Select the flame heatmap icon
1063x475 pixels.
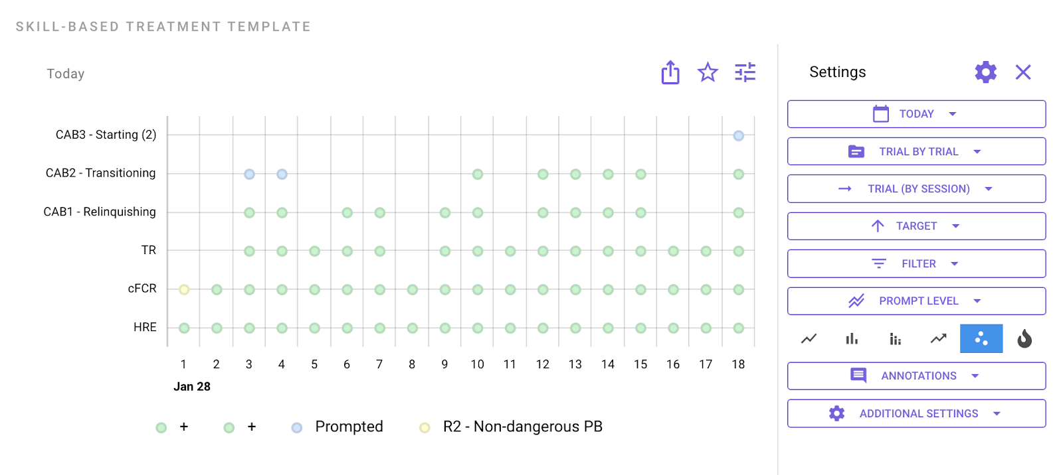[x=1024, y=339]
